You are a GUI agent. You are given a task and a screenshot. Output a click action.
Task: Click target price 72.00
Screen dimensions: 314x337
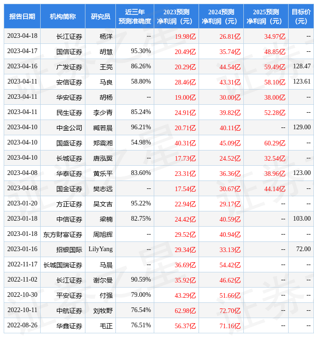click(303, 249)
